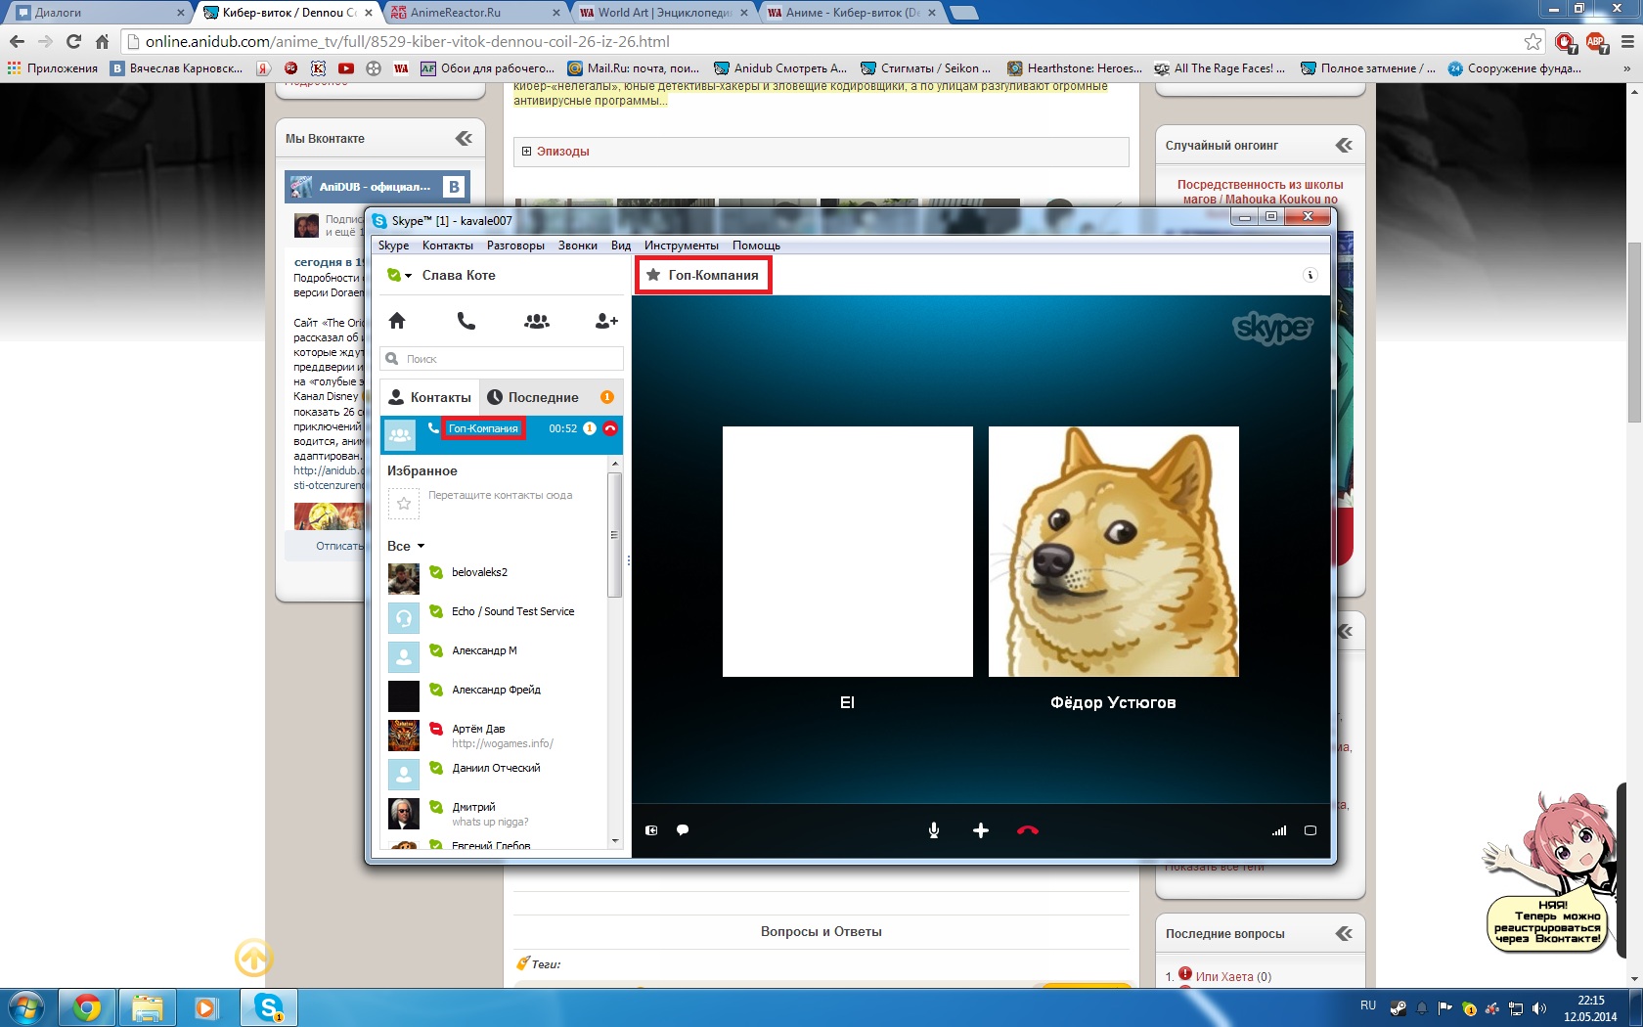Click the scroll-to-top arrow on page
1643x1027 pixels.
(x=254, y=958)
